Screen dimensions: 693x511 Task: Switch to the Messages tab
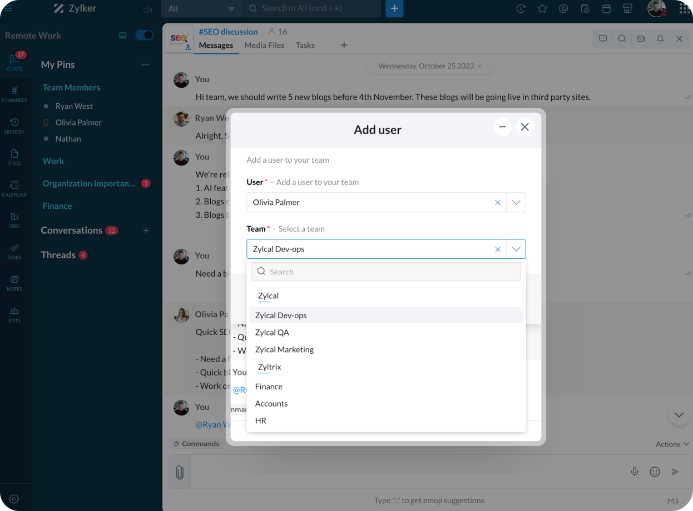[x=216, y=46]
